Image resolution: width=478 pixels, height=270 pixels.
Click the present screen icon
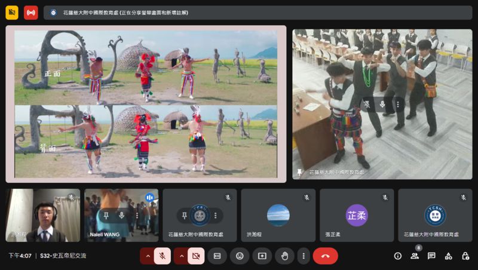262,256
